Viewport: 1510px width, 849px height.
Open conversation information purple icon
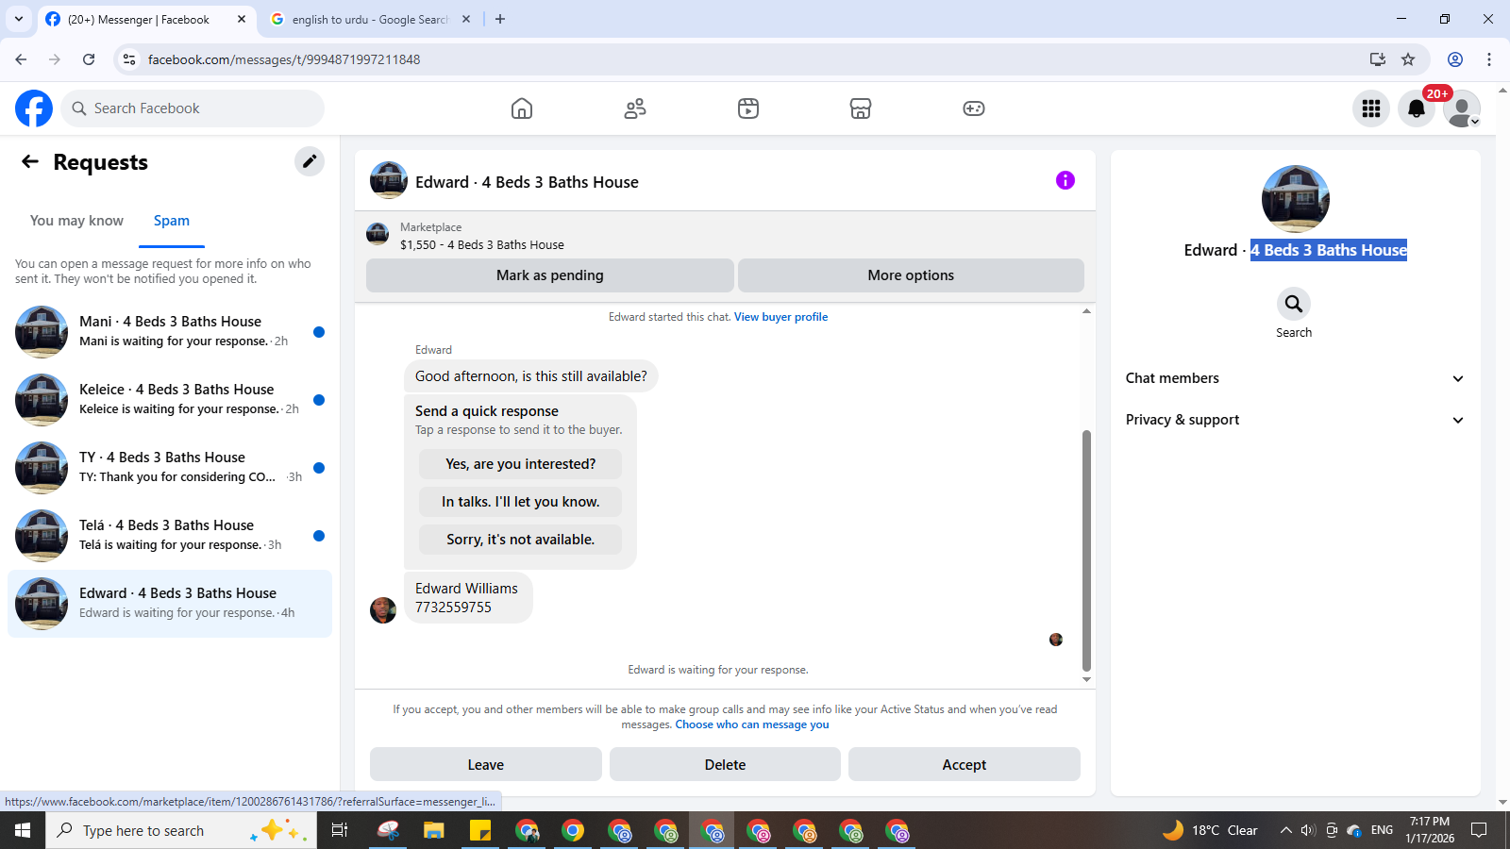(1065, 180)
